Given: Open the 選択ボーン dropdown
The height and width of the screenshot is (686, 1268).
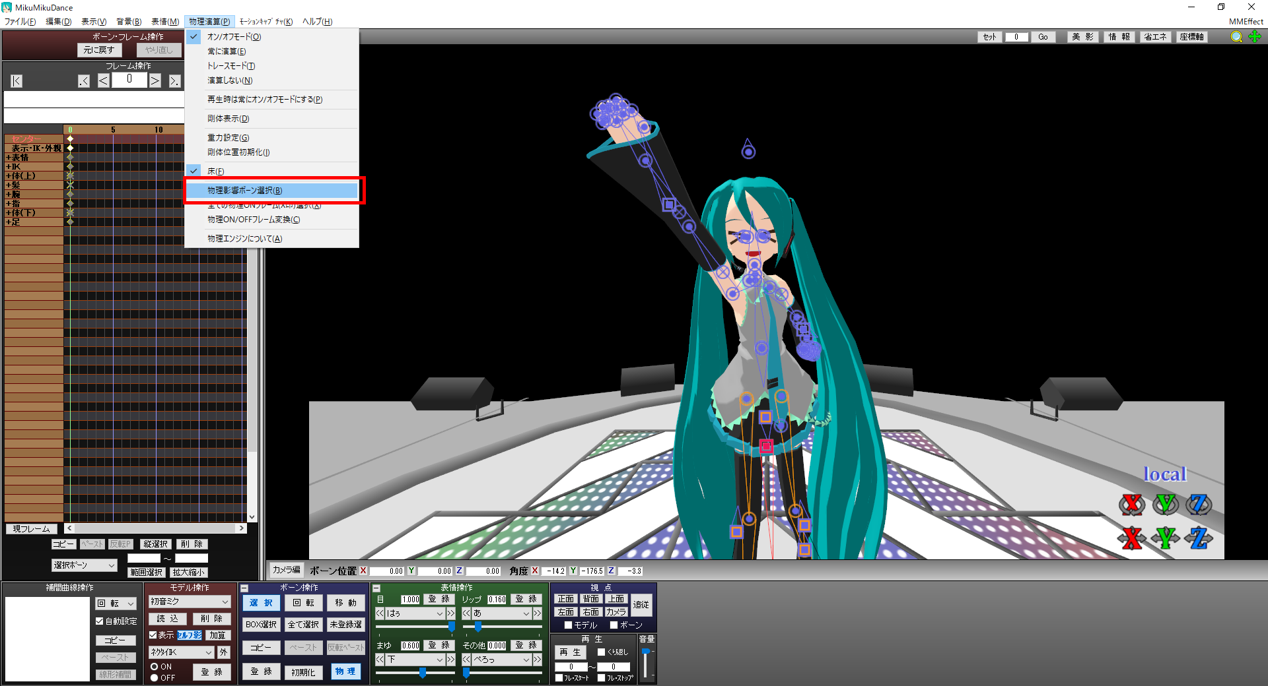Looking at the screenshot, I should pos(85,565).
